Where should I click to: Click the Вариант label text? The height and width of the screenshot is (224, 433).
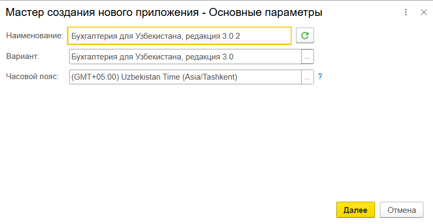pyautogui.click(x=23, y=56)
